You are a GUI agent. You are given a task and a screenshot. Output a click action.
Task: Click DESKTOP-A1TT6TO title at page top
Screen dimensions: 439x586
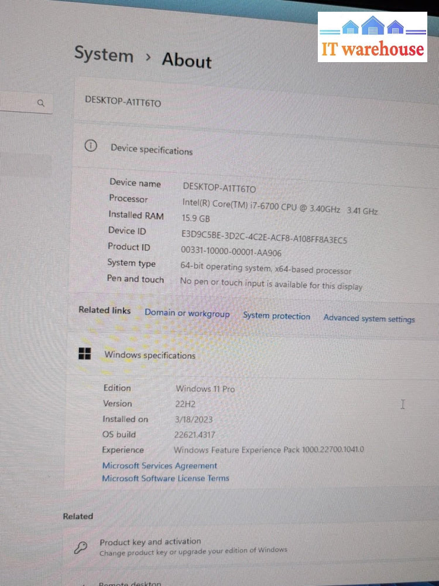click(x=123, y=101)
